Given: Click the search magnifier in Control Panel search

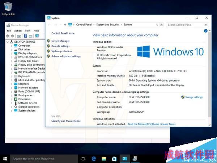Looking at the screenshot, I should (206, 25).
